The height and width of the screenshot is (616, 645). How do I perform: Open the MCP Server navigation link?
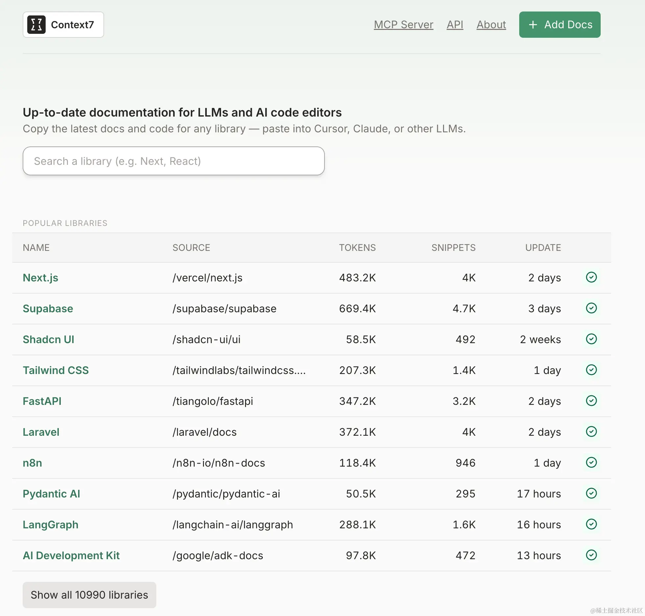403,25
